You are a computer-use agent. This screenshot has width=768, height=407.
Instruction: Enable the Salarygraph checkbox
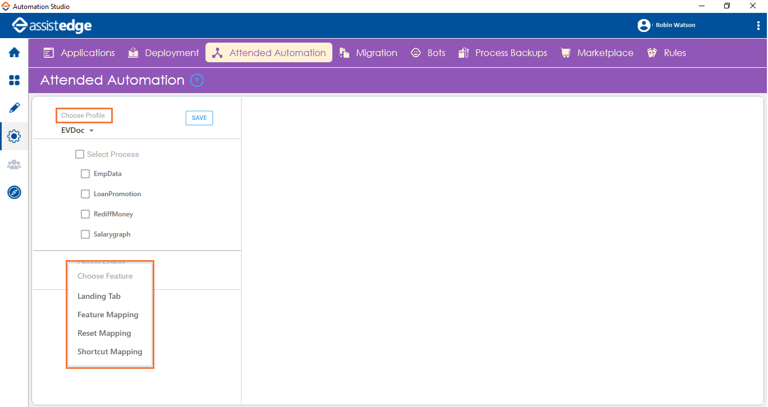tap(85, 234)
